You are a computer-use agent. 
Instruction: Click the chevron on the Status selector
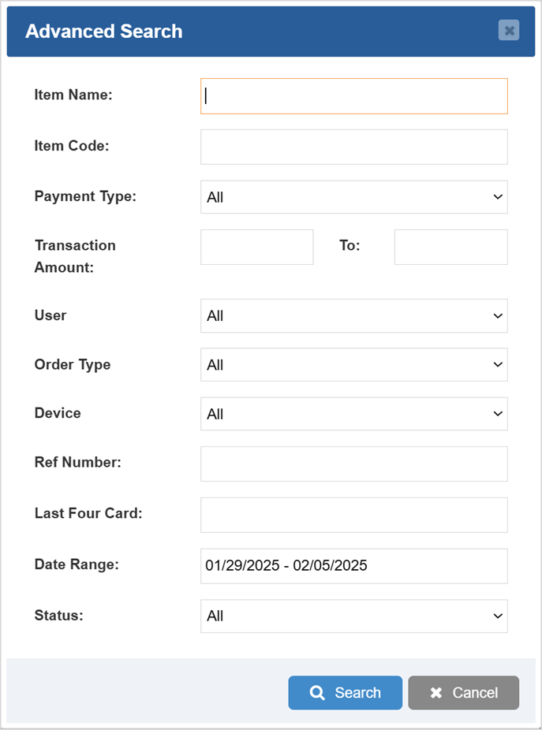tap(497, 616)
